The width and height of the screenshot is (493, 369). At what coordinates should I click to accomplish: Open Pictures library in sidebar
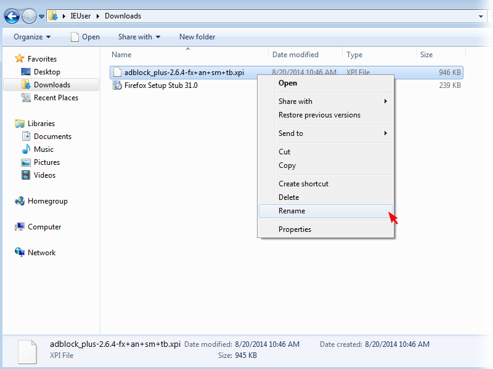coord(47,162)
